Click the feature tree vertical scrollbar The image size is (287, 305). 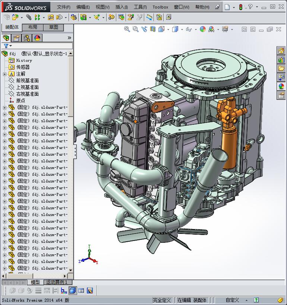(x=71, y=86)
